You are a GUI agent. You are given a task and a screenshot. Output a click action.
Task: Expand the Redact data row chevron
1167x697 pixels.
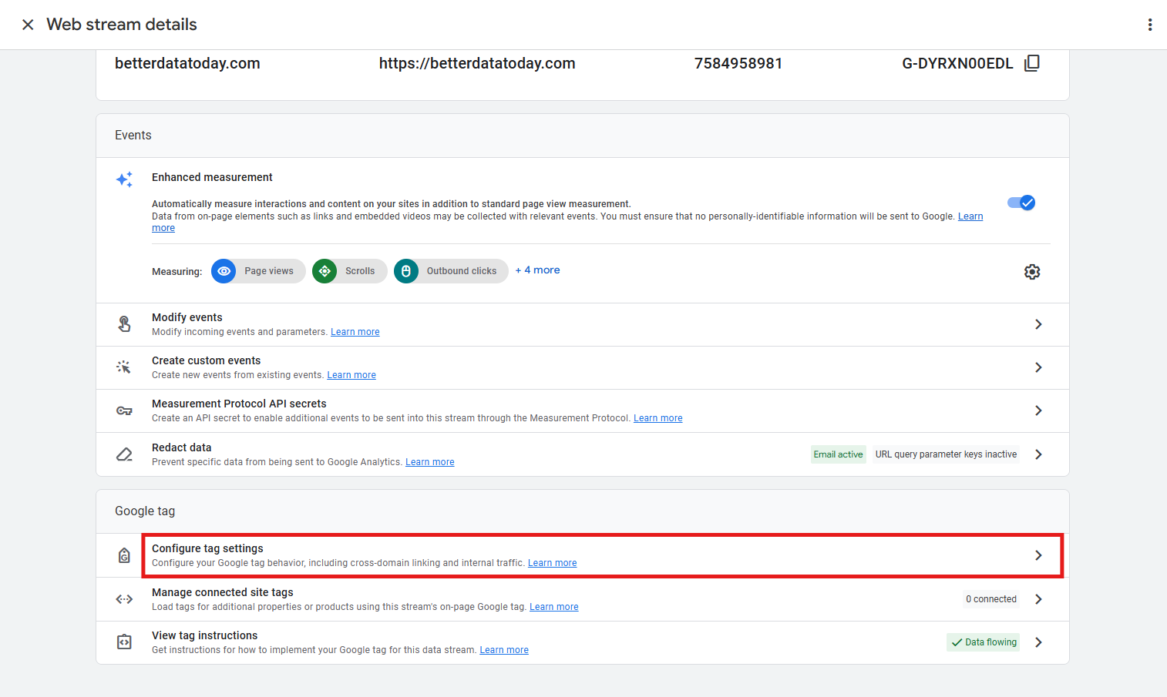1038,454
